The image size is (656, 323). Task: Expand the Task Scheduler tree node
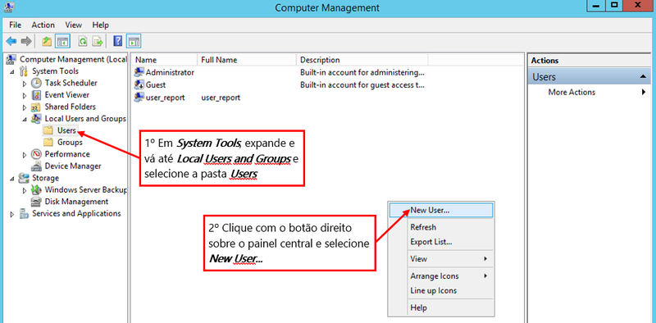(x=25, y=84)
